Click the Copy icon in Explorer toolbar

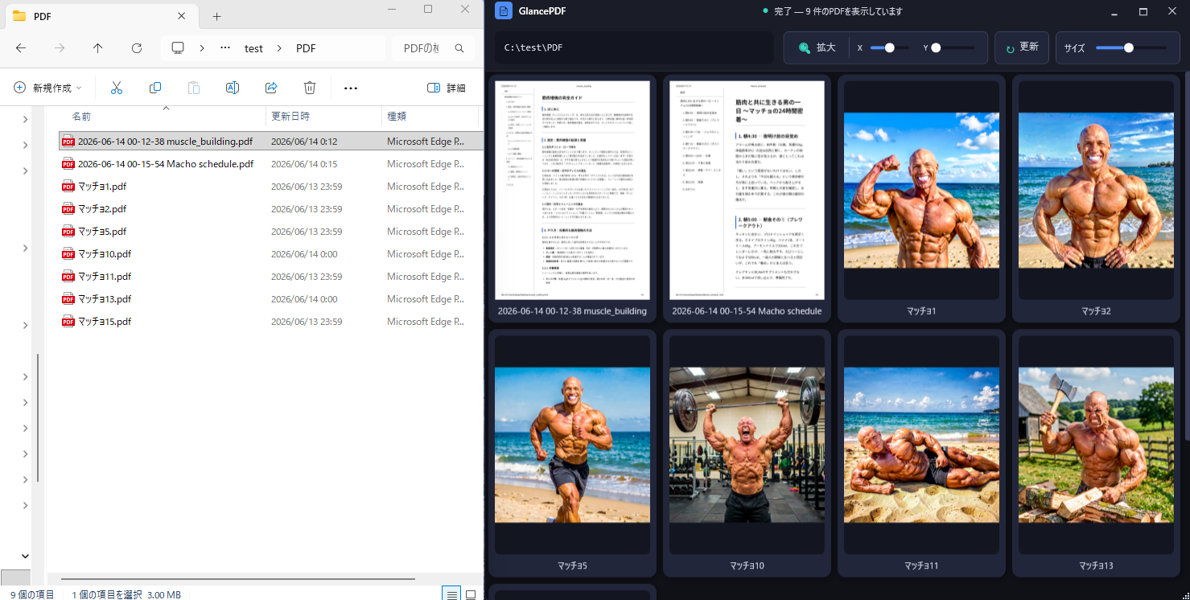click(x=155, y=88)
